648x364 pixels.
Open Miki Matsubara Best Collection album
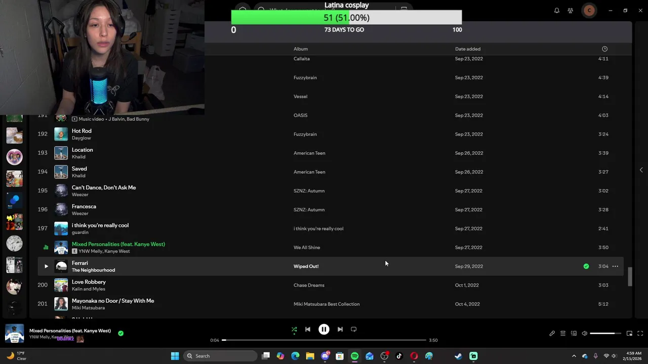click(327, 304)
